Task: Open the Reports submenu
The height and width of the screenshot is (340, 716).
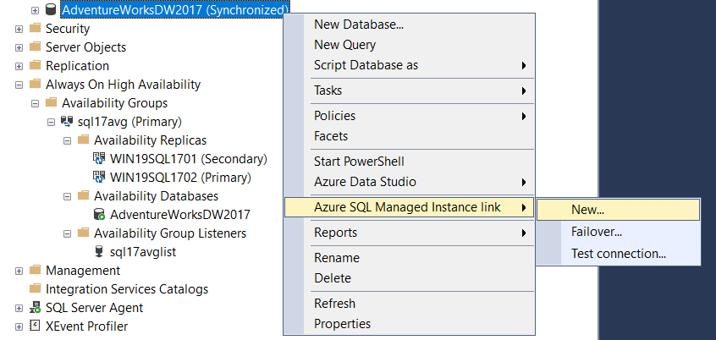Action: click(409, 233)
